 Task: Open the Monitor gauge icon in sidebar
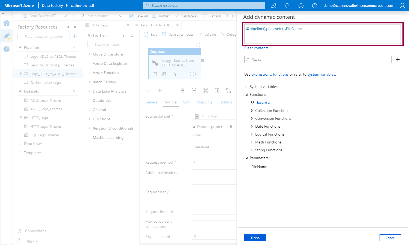(x=7, y=49)
